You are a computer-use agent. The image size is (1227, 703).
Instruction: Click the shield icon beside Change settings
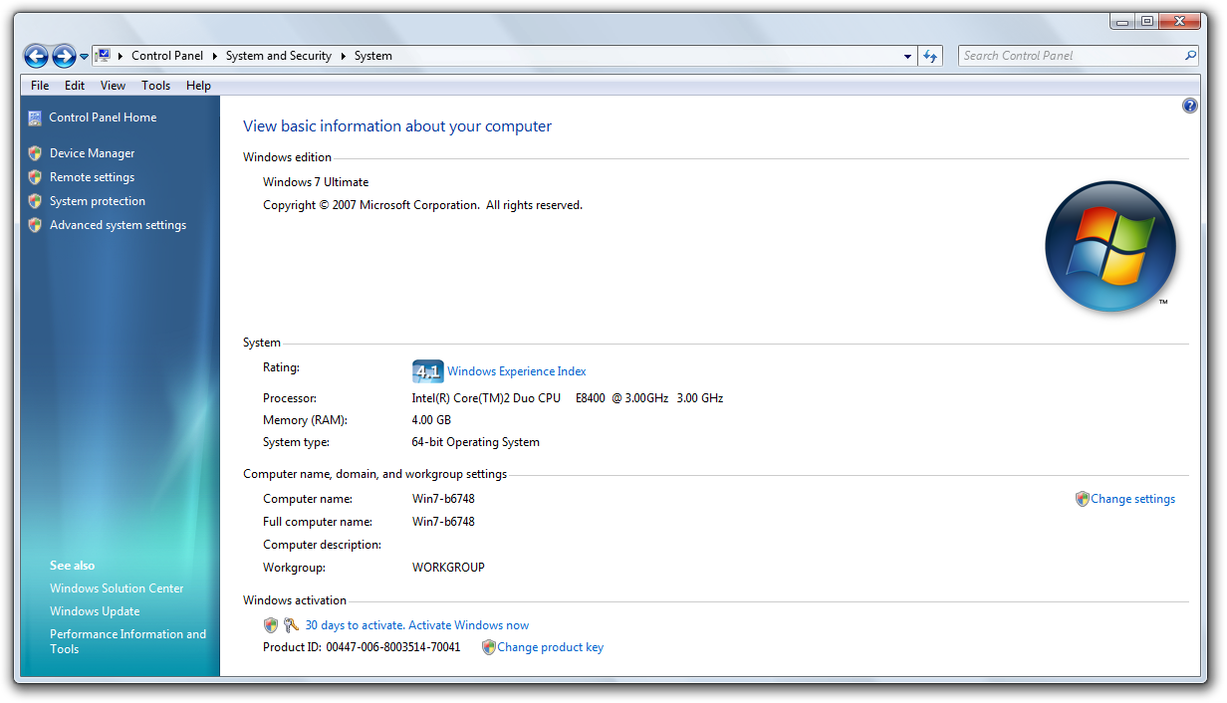pos(1083,499)
